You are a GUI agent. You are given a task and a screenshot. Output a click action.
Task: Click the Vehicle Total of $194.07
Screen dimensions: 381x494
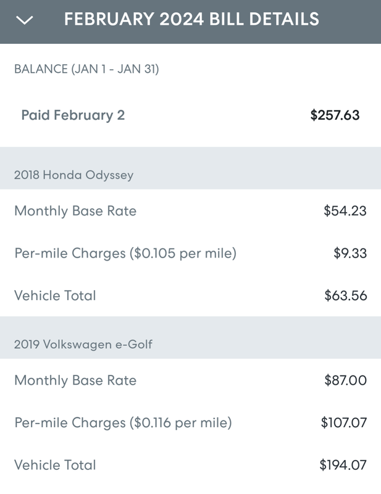pyautogui.click(x=343, y=465)
